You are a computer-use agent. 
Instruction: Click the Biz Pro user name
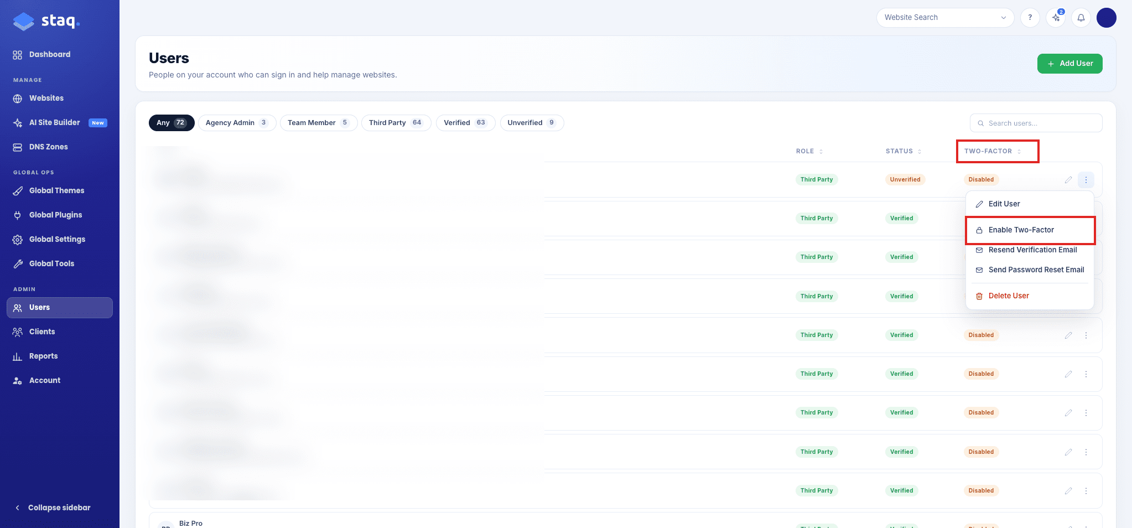191,523
